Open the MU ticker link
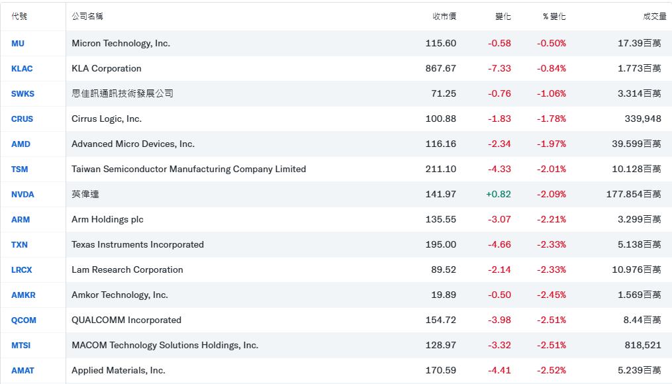Image resolution: width=672 pixels, height=384 pixels. pos(18,44)
